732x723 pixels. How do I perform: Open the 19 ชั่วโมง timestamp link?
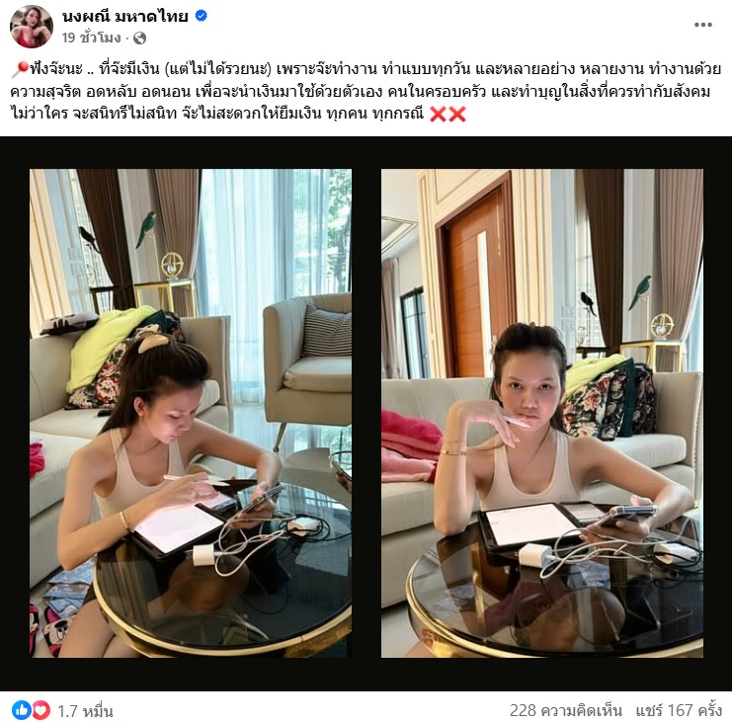click(x=92, y=38)
